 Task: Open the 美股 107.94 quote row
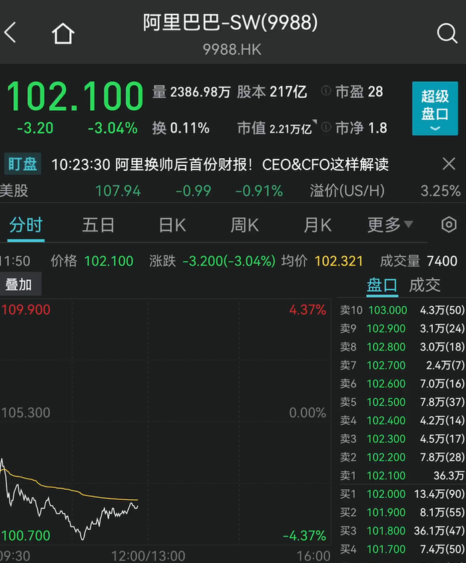pyautogui.click(x=141, y=191)
